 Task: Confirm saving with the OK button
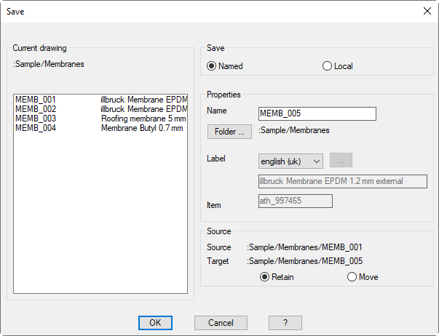click(x=155, y=323)
